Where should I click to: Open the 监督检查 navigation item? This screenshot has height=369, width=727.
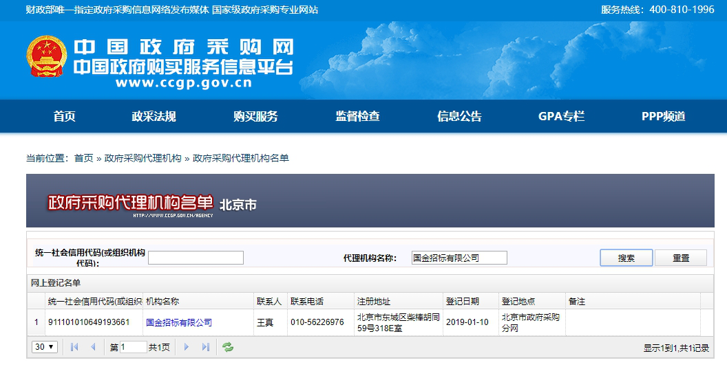[x=357, y=116]
